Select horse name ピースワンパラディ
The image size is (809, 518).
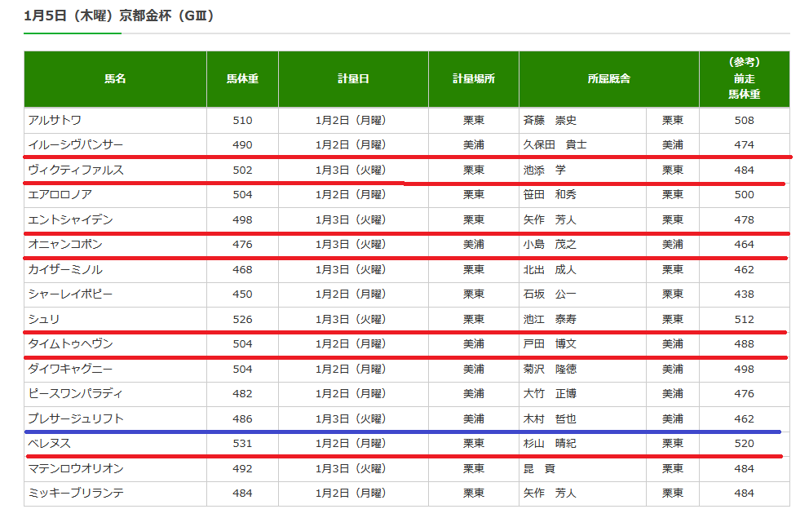[75, 393]
